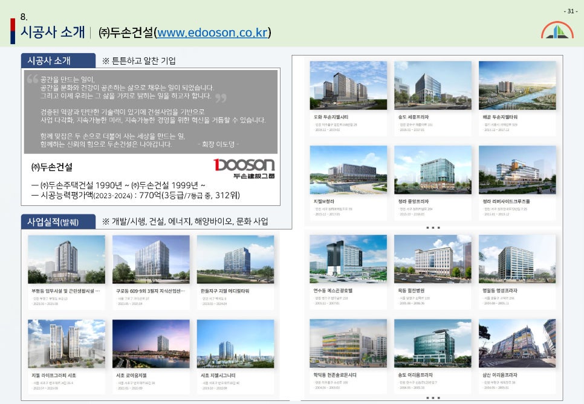Screen dimensions: 584x404
Task: Click the 연수동 예스관광호텔 building image
Action: [348, 259]
